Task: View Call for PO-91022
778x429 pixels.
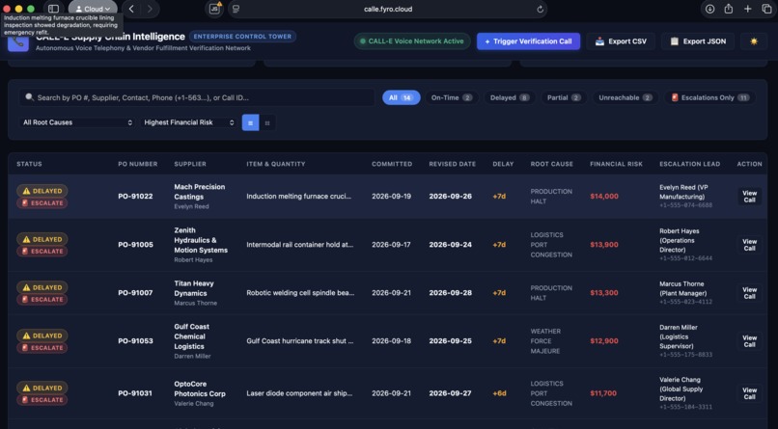Action: click(749, 196)
